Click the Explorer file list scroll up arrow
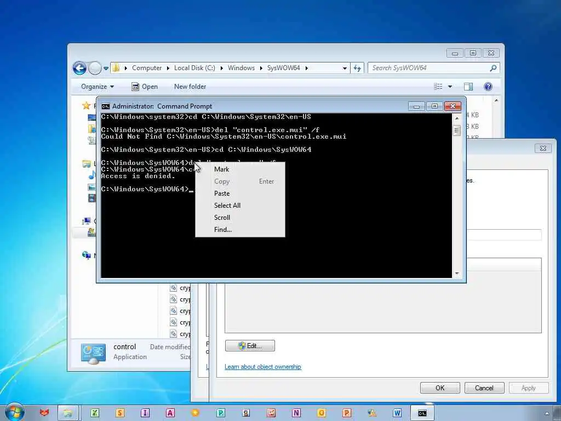Image resolution: width=561 pixels, height=421 pixels. point(496,101)
